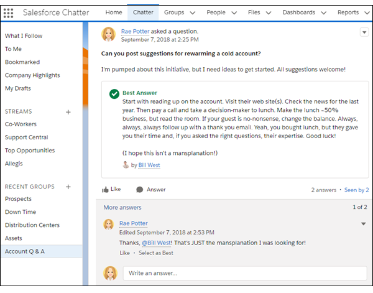Click the 1 of 2 answers counter
Image resolution: width=373 pixels, height=293 pixels.
point(359,207)
